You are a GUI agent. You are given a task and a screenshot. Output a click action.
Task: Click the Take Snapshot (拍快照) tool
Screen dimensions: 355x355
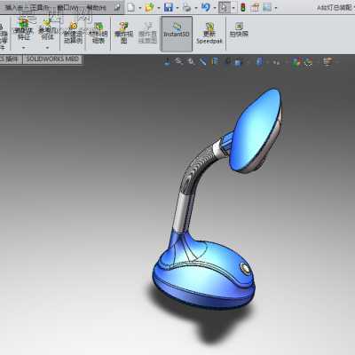pyautogui.click(x=239, y=30)
